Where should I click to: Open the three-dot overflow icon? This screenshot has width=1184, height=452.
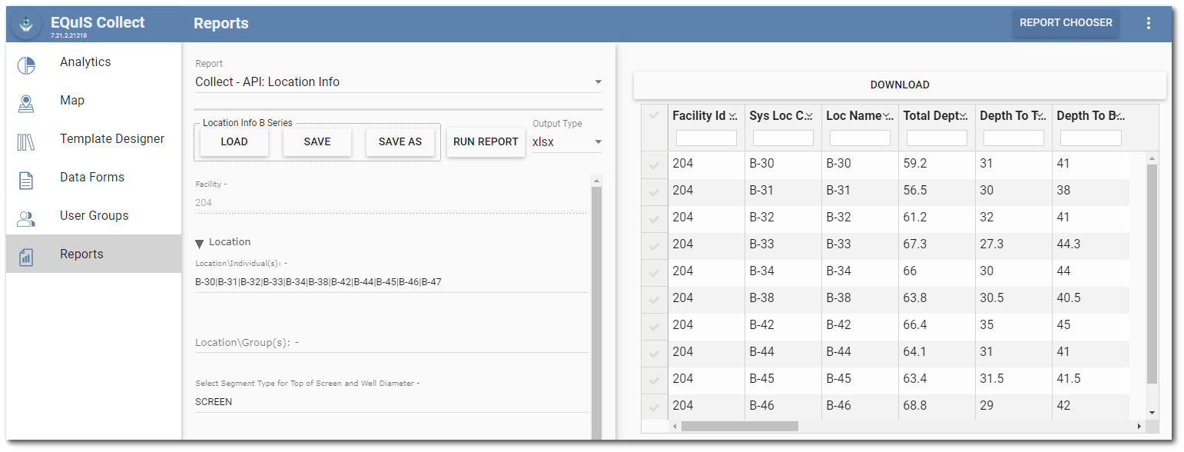[x=1149, y=23]
